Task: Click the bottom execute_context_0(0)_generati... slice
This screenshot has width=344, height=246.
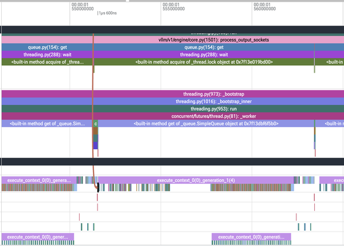Action: click(251, 237)
